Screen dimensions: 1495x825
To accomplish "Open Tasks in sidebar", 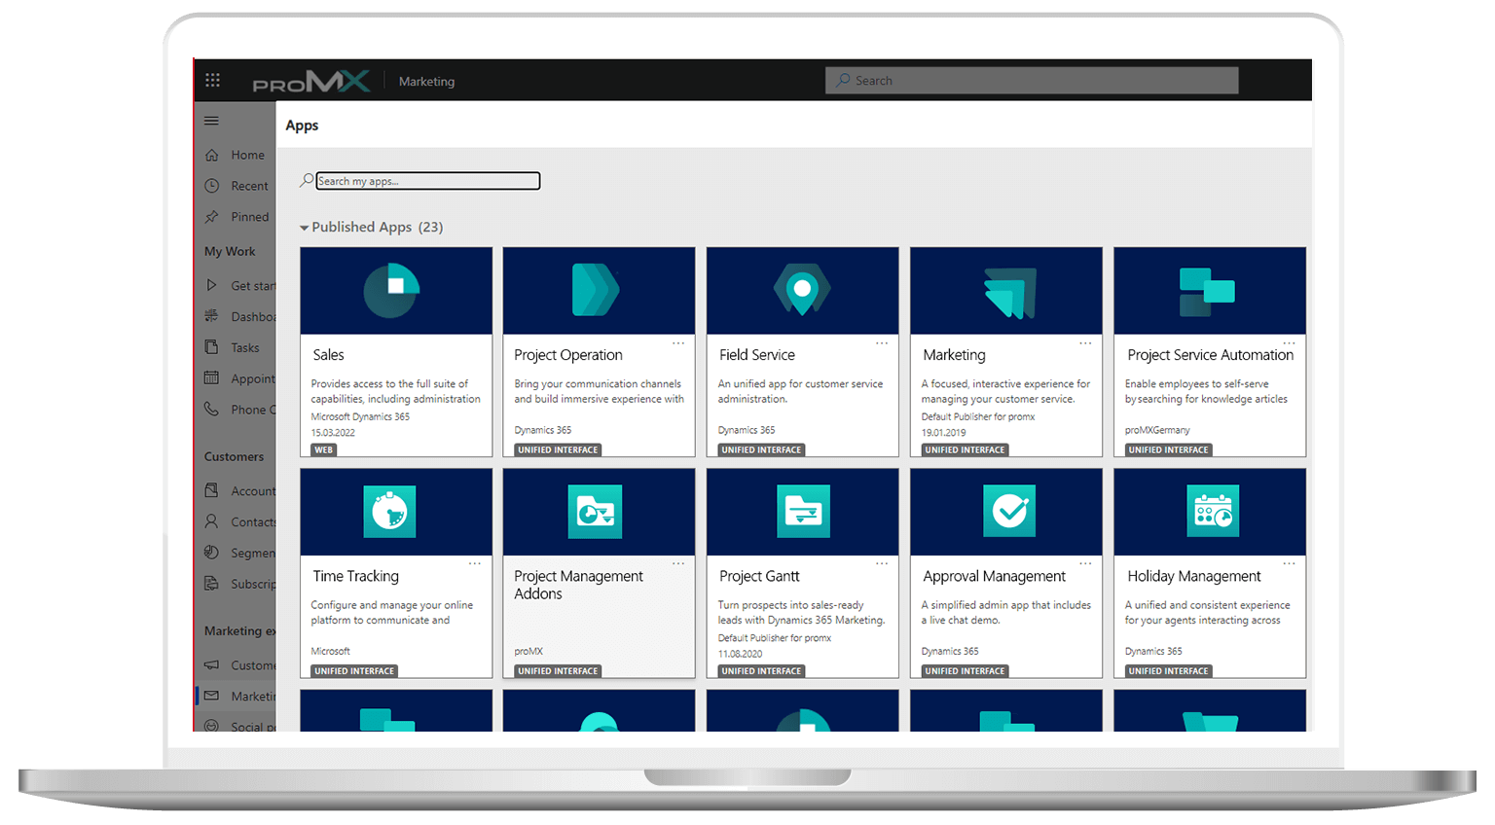I will [245, 347].
